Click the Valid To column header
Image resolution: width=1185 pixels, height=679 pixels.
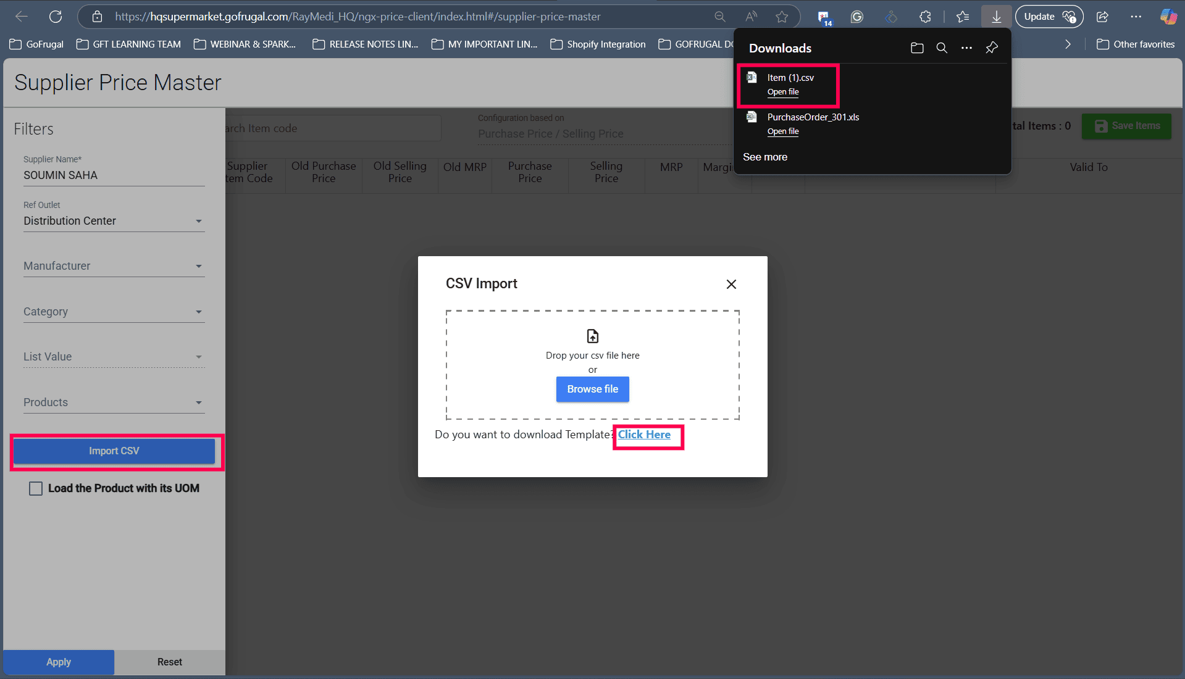coord(1089,167)
